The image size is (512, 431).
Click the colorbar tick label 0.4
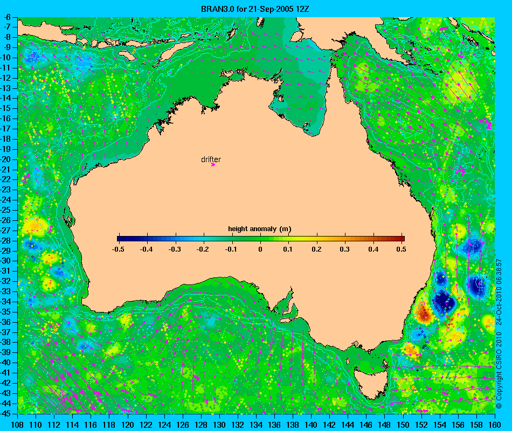(373, 249)
